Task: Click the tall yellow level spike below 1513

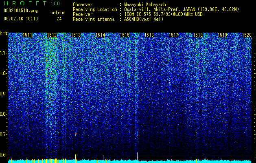Action: (x=76, y=158)
